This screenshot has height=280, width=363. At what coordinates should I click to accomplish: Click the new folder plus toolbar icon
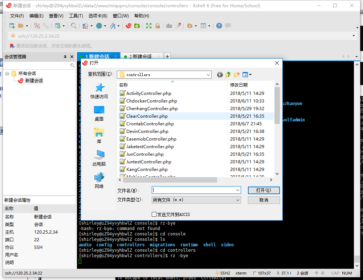click(189, 26)
